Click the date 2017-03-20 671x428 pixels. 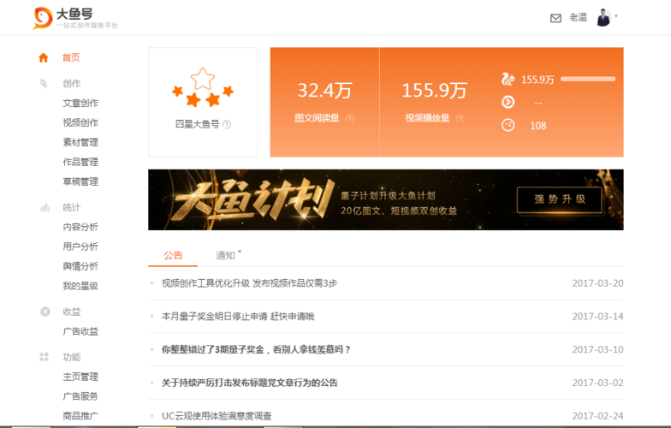[x=597, y=283]
